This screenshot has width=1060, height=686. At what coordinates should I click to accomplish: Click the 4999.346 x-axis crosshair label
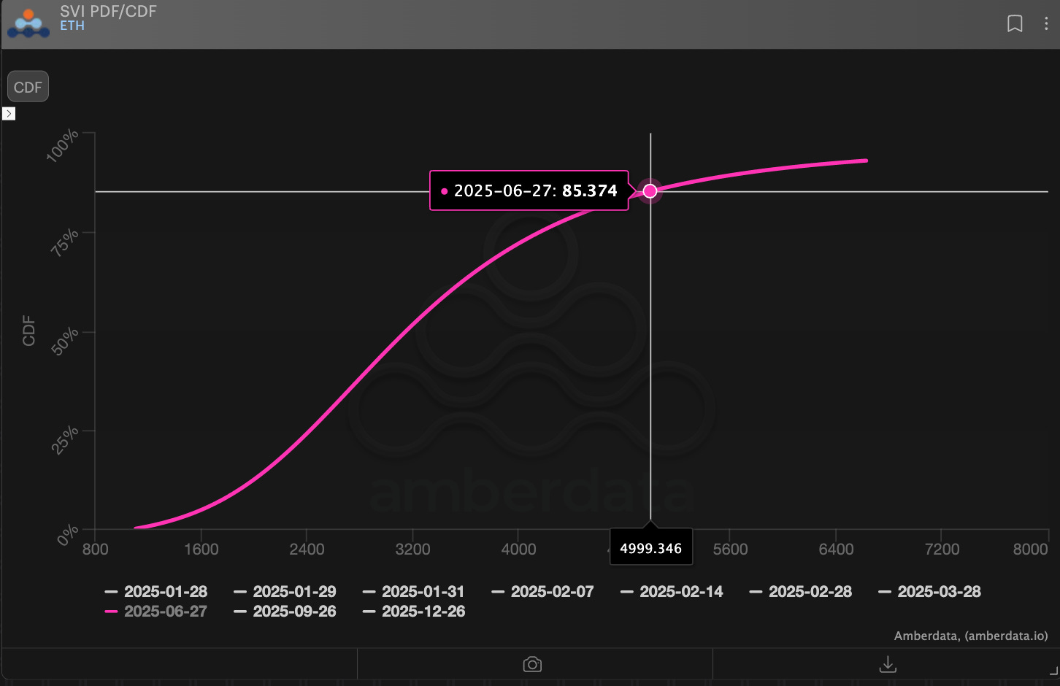pos(650,548)
